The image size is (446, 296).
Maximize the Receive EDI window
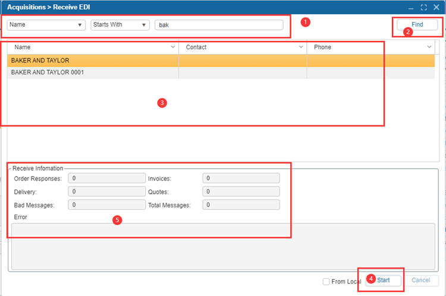(424, 7)
